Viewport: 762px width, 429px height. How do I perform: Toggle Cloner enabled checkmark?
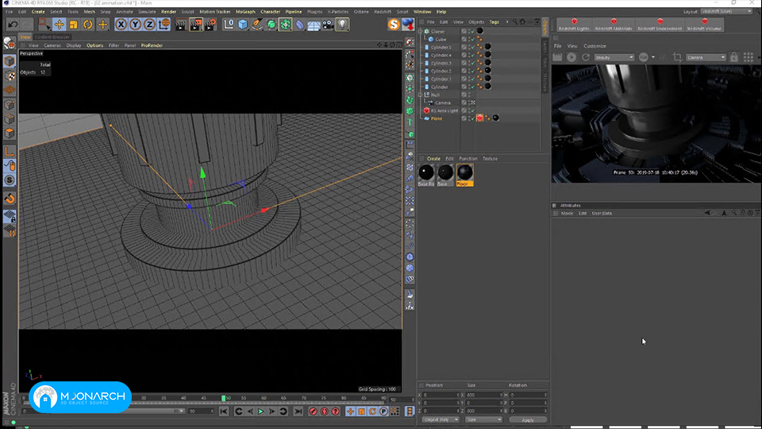click(471, 32)
